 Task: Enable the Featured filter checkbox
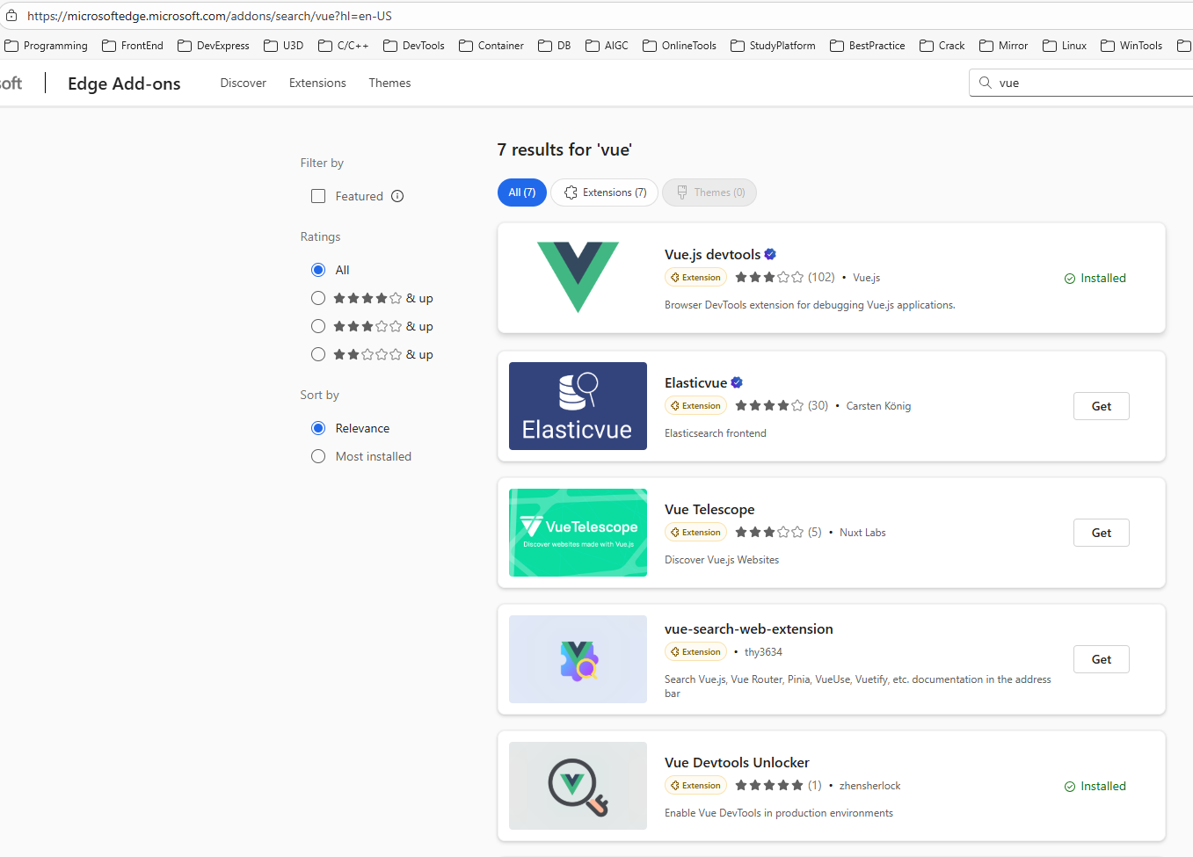318,196
